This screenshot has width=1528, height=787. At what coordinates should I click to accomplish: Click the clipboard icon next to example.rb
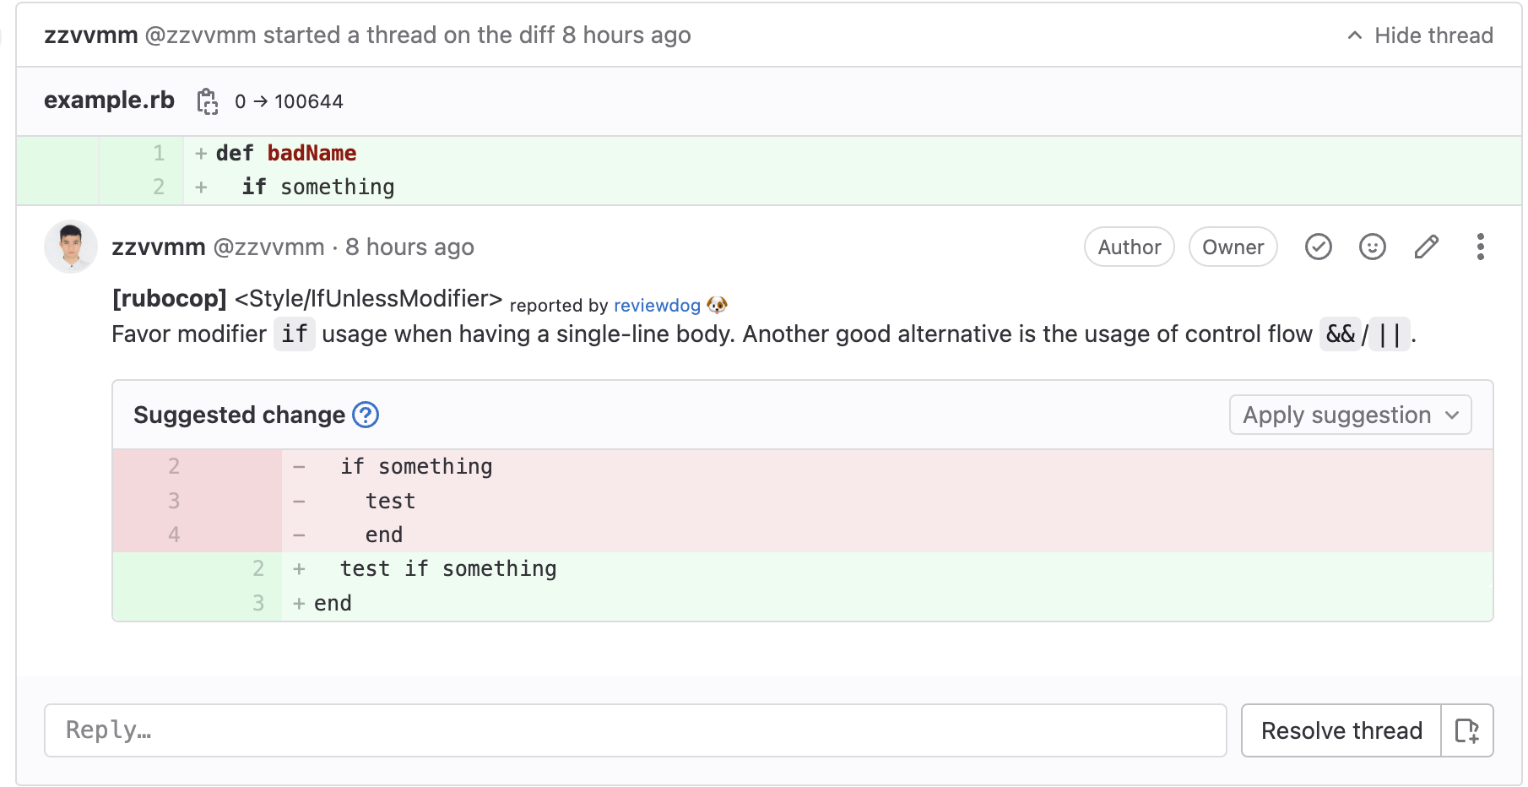click(206, 100)
